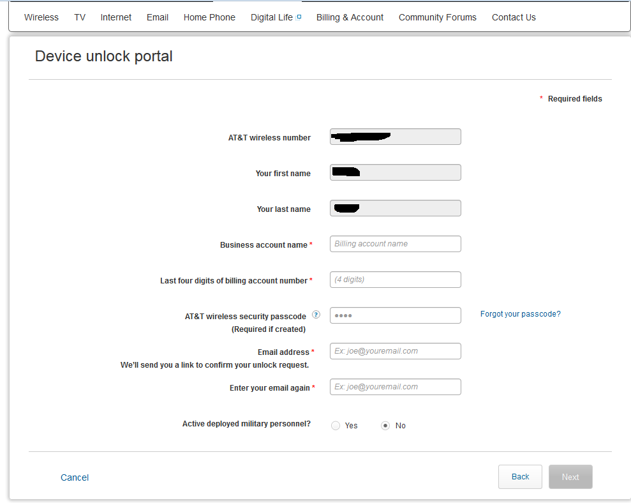Open the Contact Us page
631x503 pixels.
point(514,17)
